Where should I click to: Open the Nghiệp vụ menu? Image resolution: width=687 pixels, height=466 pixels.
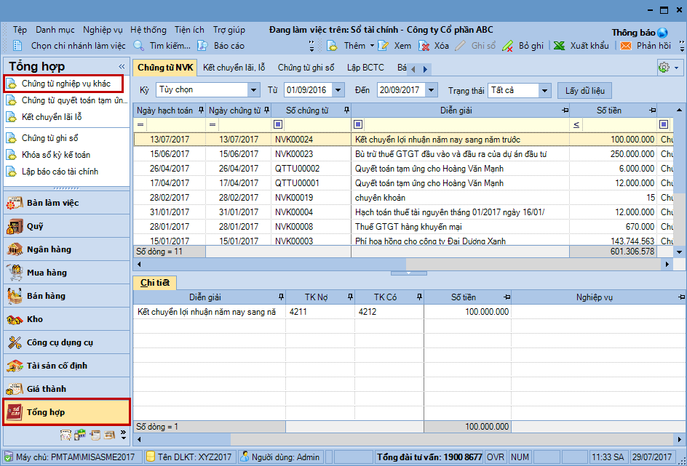click(x=102, y=30)
